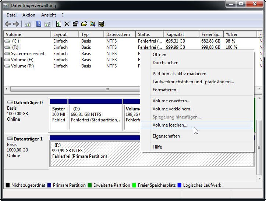Click the forward arrow in the toolbar
The height and width of the screenshot is (201, 266).
click(x=16, y=24)
